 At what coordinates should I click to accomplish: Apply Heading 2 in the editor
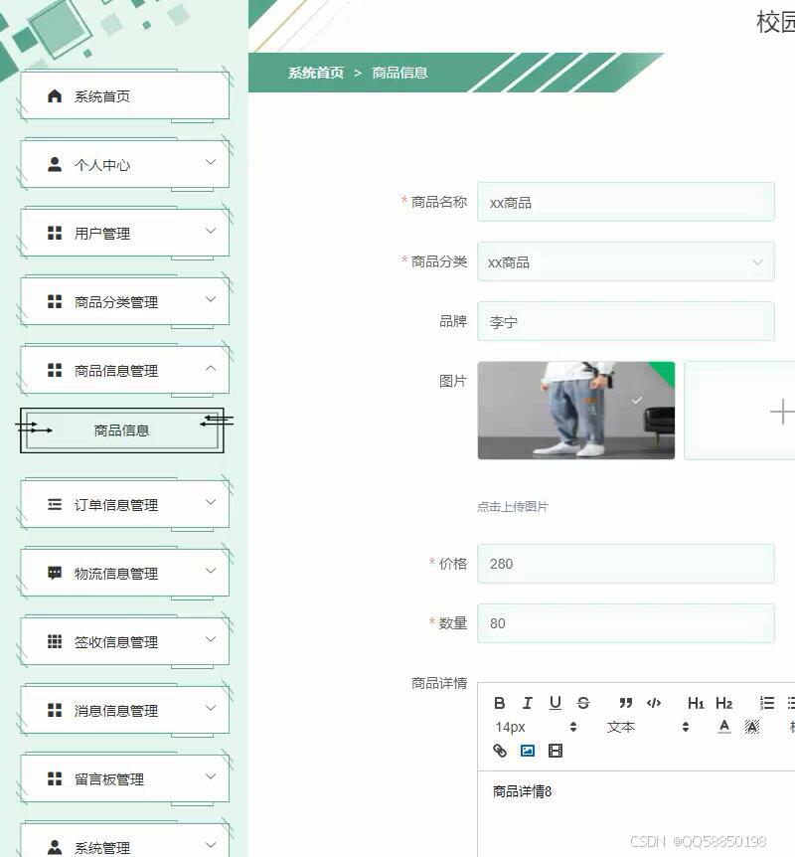point(724,703)
